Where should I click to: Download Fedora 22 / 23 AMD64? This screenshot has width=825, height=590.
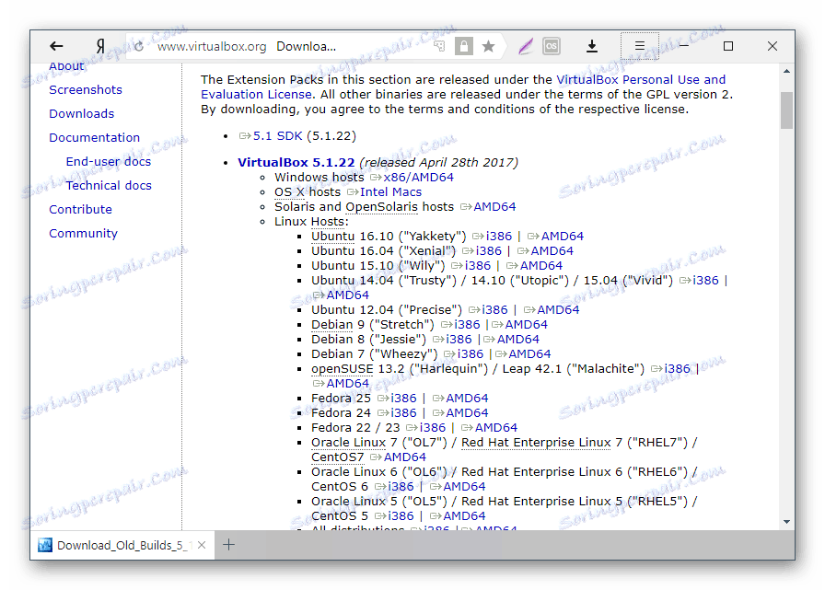(x=495, y=427)
